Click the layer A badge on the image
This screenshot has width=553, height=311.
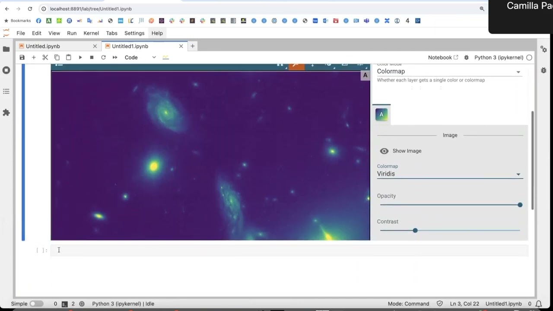pos(365,76)
